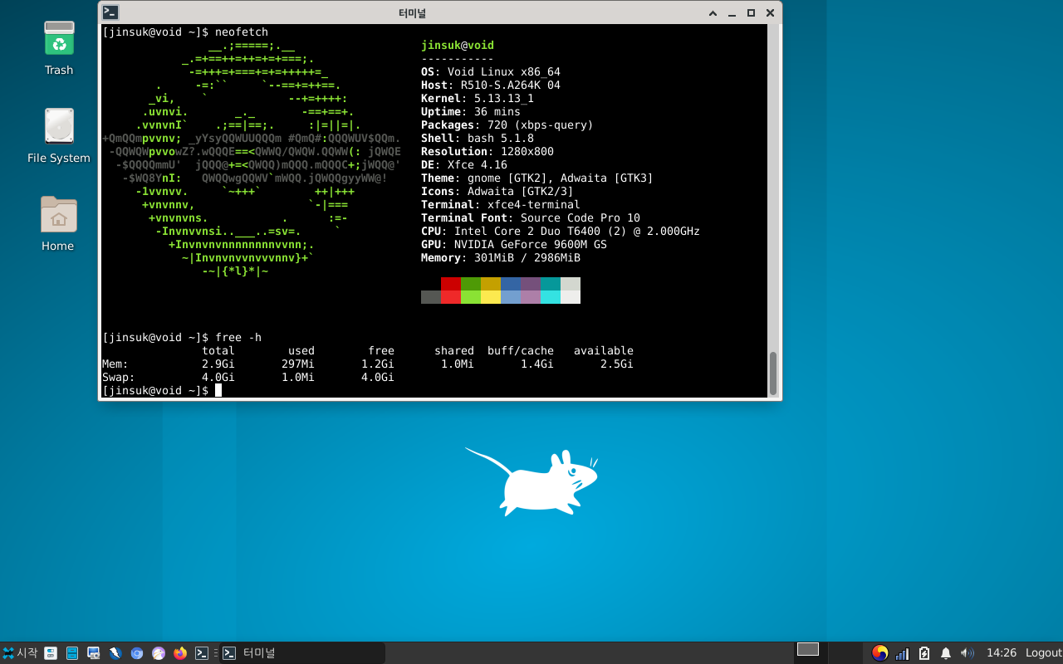This screenshot has height=664, width=1063.
Task: Click the 'DE: Xfce 4.16' line
Action: coord(464,165)
